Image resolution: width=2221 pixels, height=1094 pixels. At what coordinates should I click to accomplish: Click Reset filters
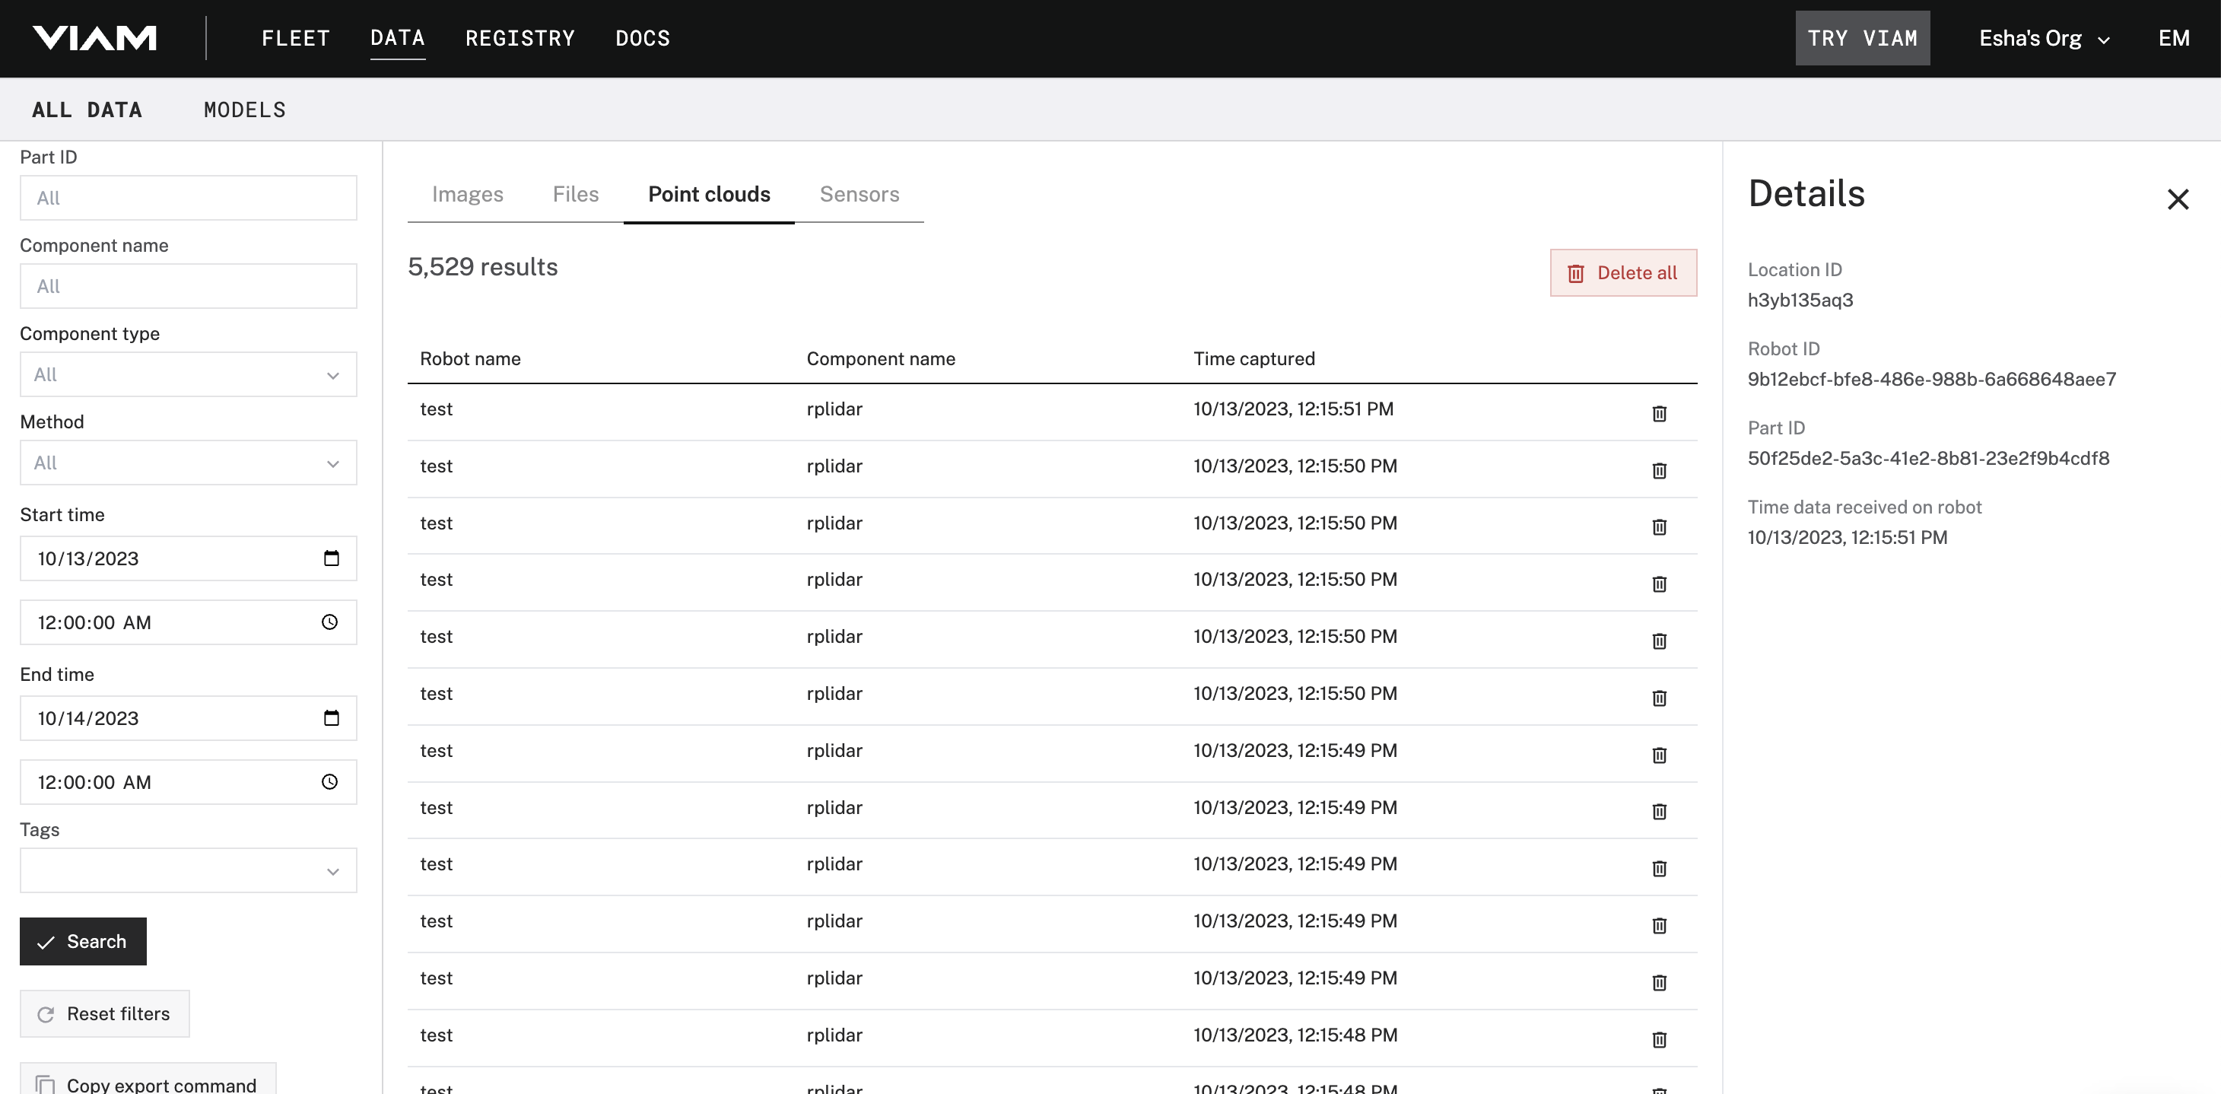click(x=104, y=1014)
